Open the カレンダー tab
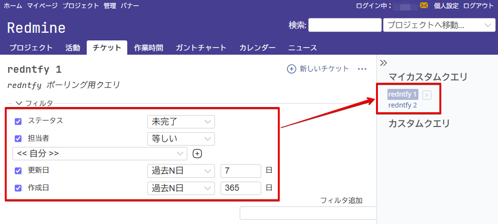The height and width of the screenshot is (224, 498). (x=257, y=48)
